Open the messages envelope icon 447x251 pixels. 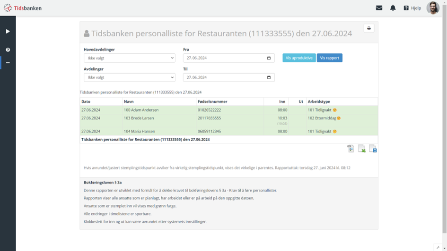coord(379,8)
